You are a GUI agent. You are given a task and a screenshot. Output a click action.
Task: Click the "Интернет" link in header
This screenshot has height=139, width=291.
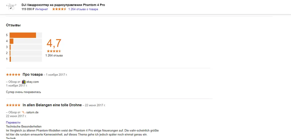[41, 9]
